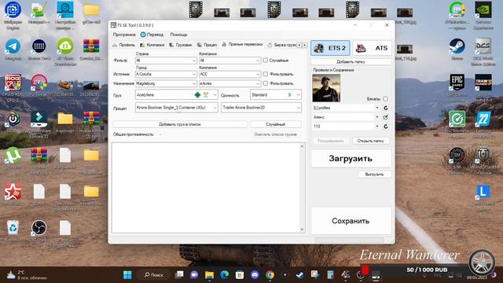Click taskbar search box Поиск

pyautogui.click(x=154, y=275)
